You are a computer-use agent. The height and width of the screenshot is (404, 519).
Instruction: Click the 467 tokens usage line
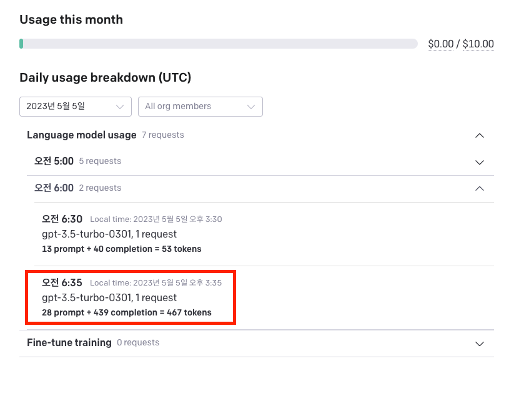(x=127, y=312)
